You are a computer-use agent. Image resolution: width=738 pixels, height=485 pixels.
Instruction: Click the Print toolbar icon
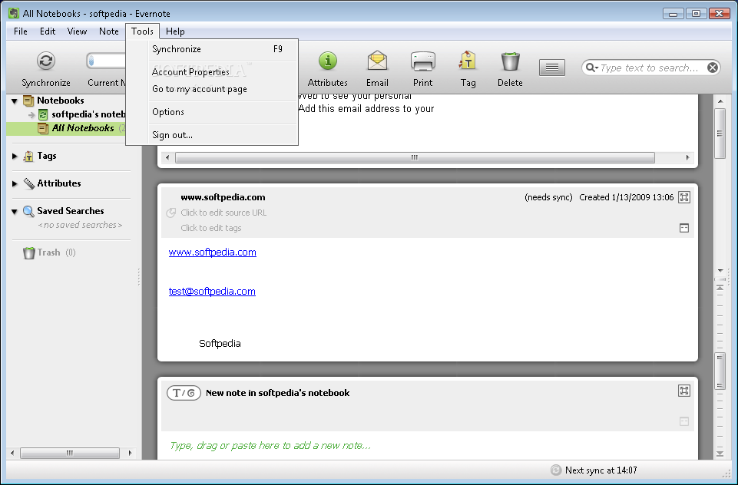click(422, 61)
